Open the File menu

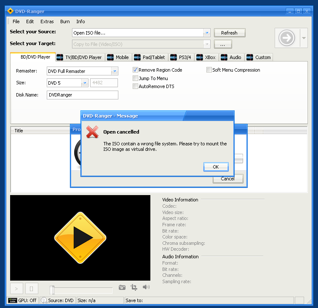[16, 21]
